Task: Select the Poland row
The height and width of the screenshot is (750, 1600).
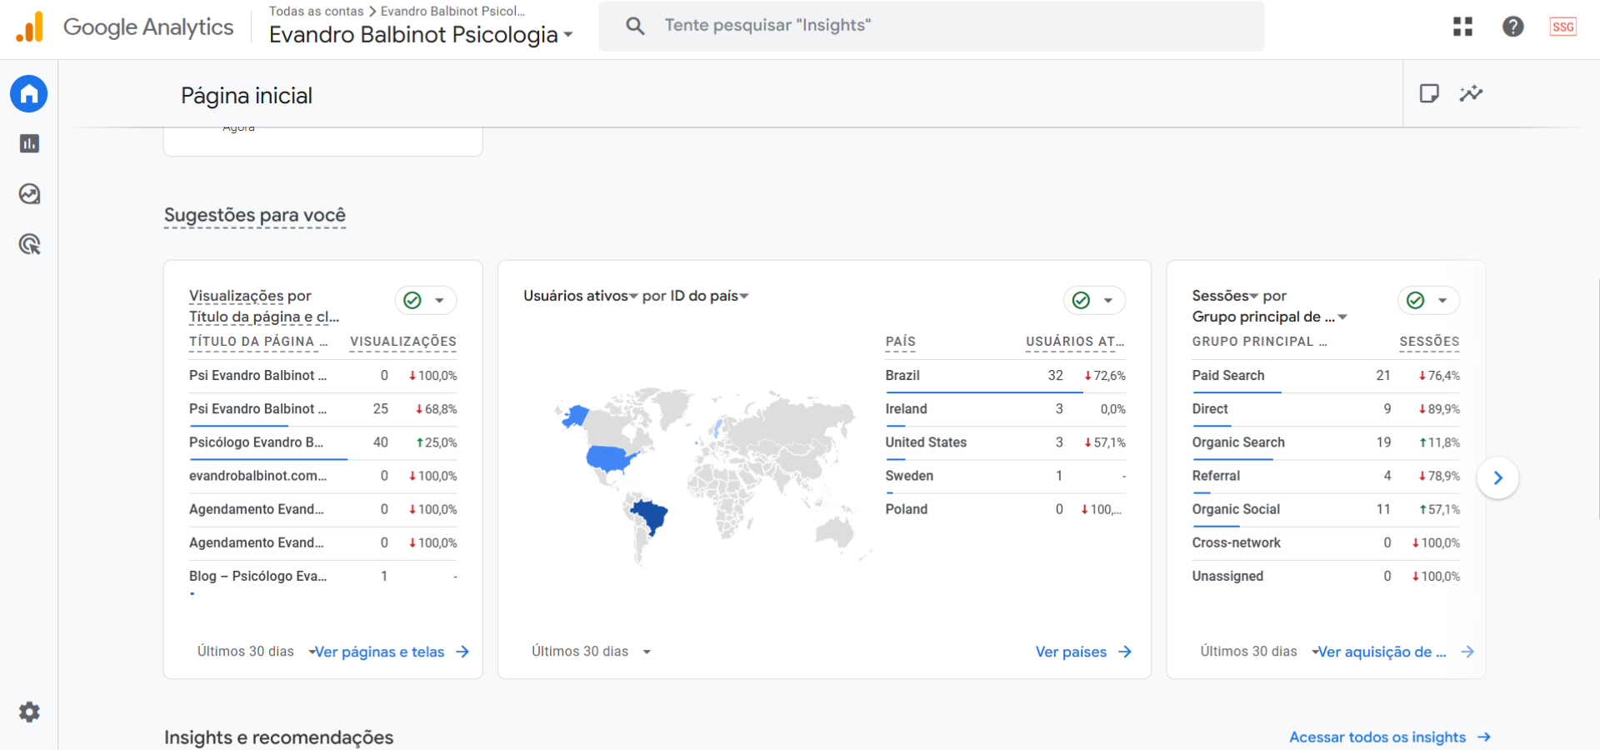Action: click(1005, 509)
